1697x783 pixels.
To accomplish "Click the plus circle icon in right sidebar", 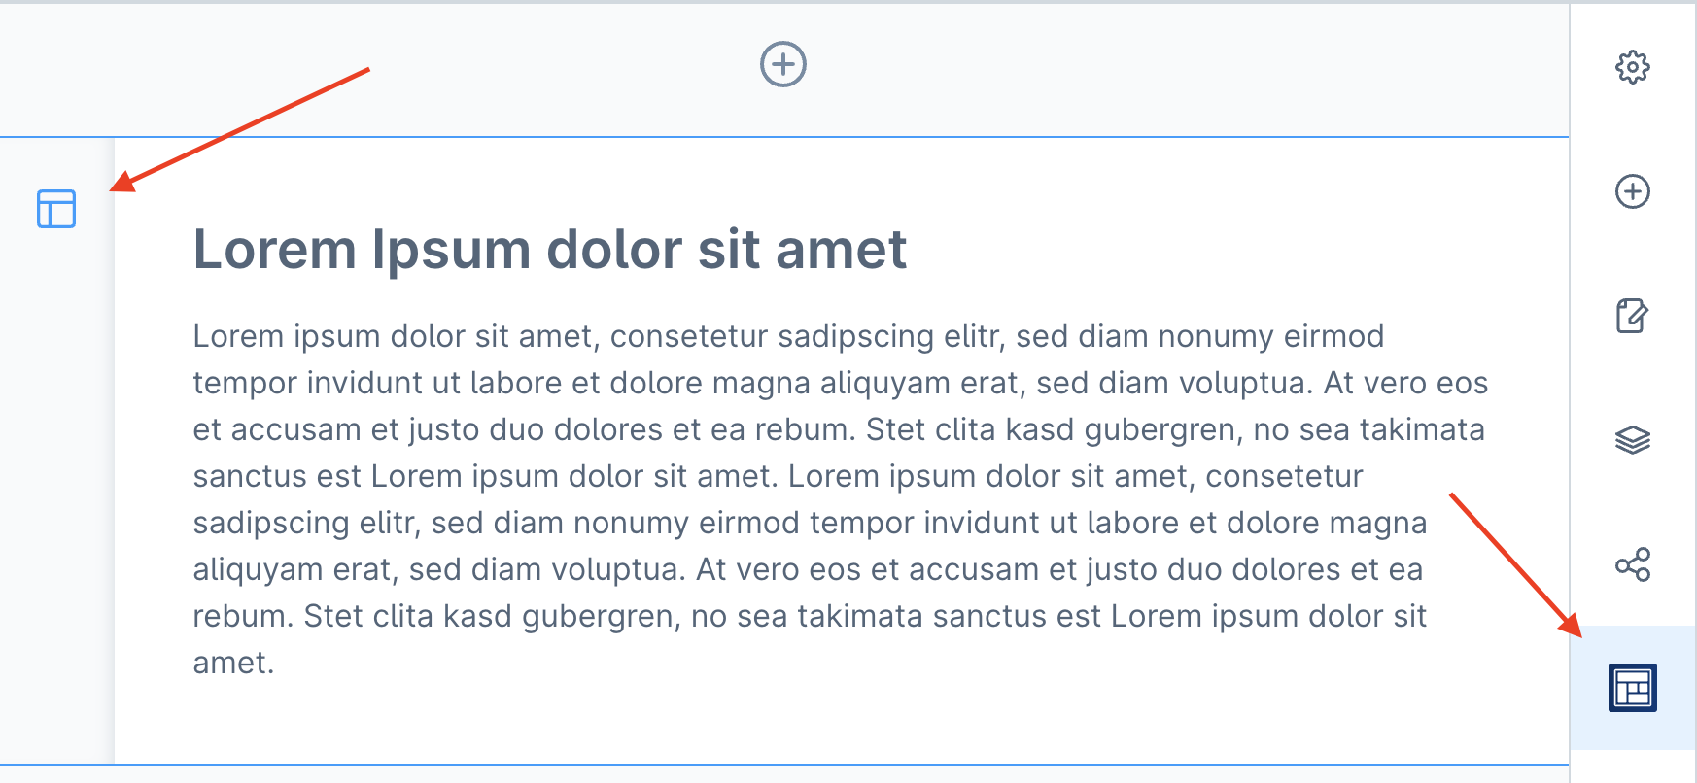I will point(1632,191).
